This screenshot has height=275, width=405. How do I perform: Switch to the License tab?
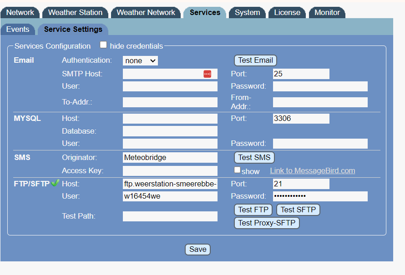coord(287,12)
